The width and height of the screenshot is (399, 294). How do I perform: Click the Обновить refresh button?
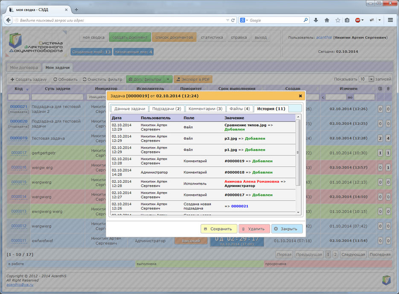pos(65,79)
